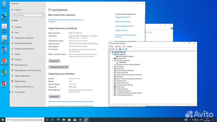Open Microsoft Store from the taskbar
Screen dimensions: 217x122
click(x=69, y=120)
